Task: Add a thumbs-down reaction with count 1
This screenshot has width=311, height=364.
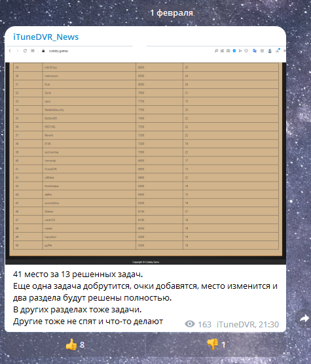Action: click(x=216, y=344)
